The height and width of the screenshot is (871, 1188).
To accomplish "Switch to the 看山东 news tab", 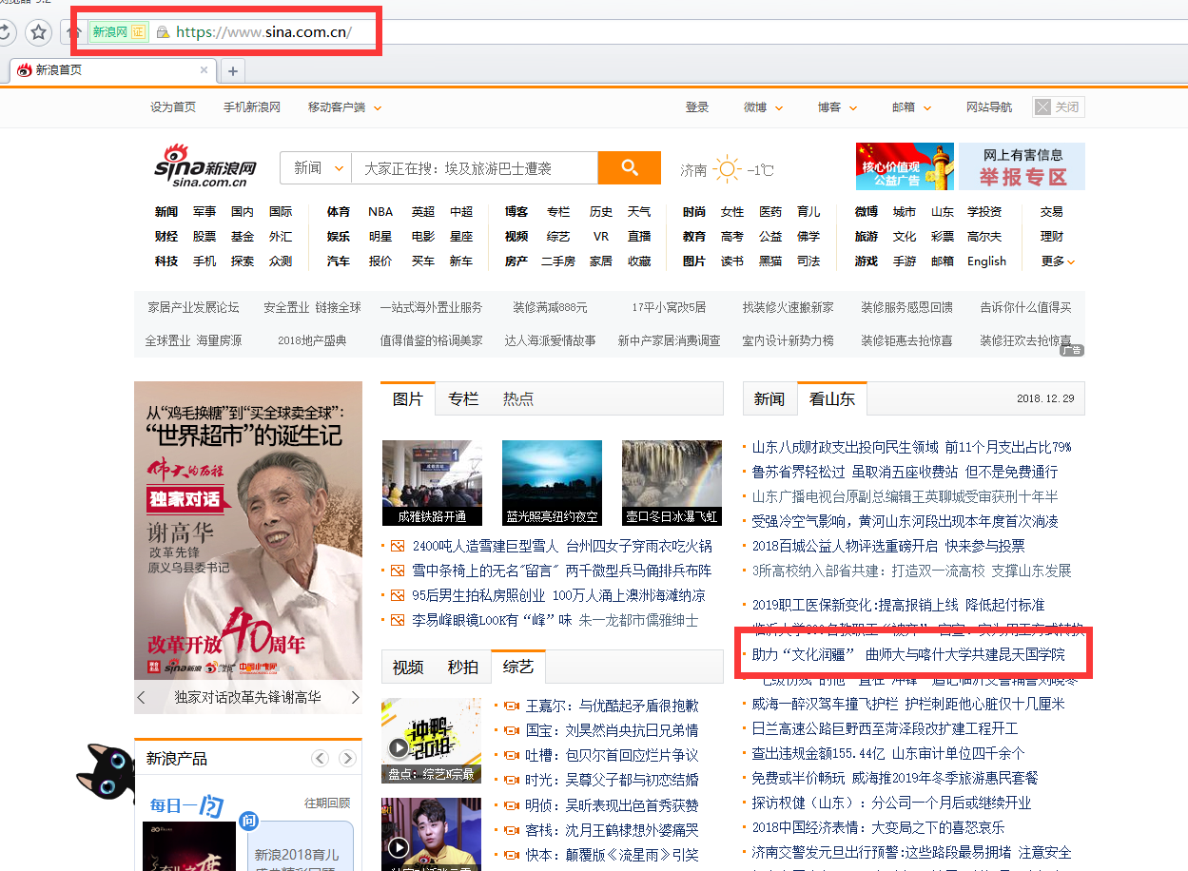I will tap(831, 399).
